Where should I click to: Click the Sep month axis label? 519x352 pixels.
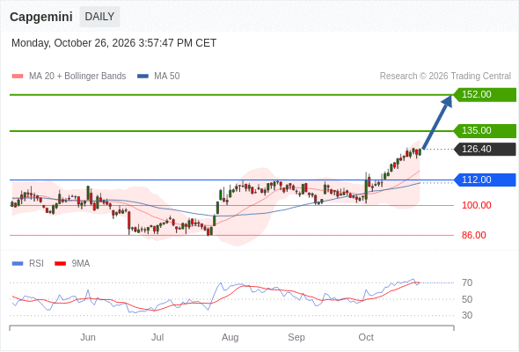pos(296,337)
